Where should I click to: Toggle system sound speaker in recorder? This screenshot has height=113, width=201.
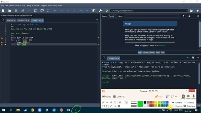pos(188,96)
